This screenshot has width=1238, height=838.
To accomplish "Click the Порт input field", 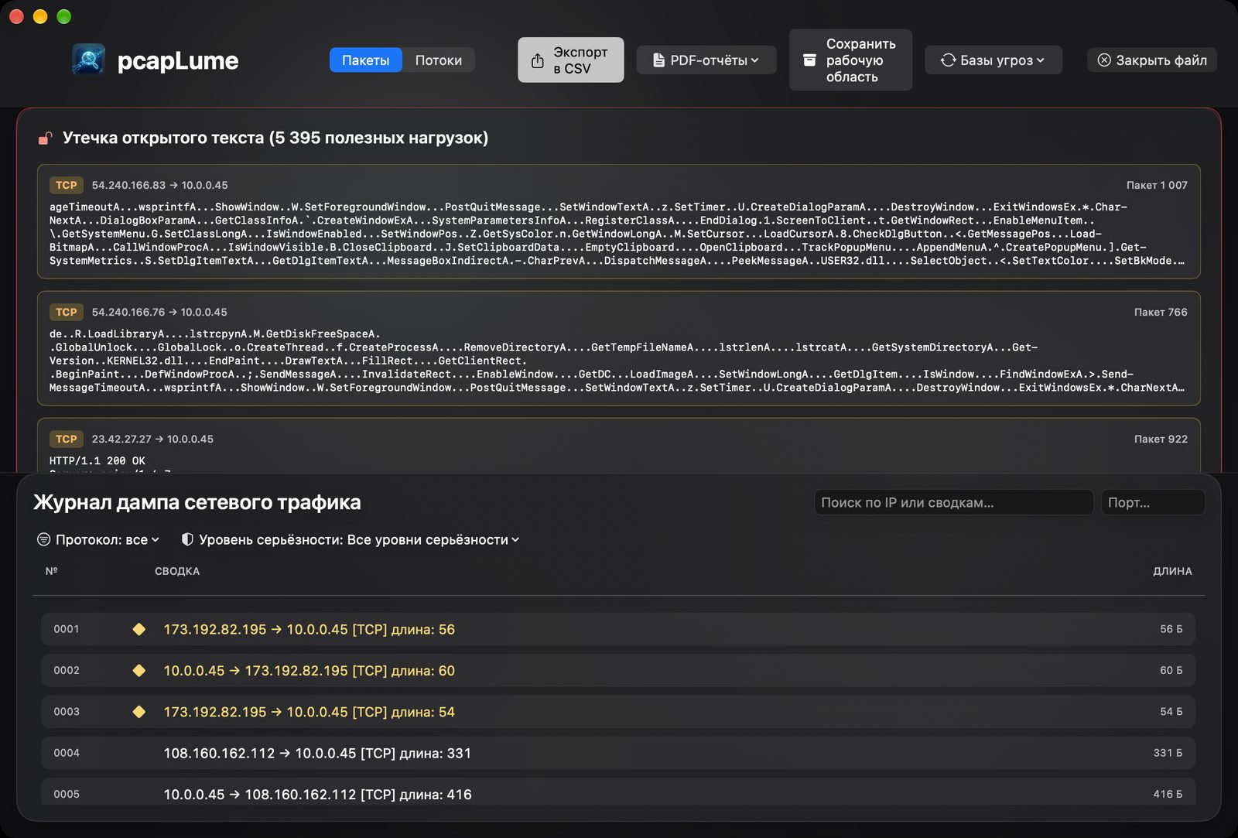I will pos(1153,503).
